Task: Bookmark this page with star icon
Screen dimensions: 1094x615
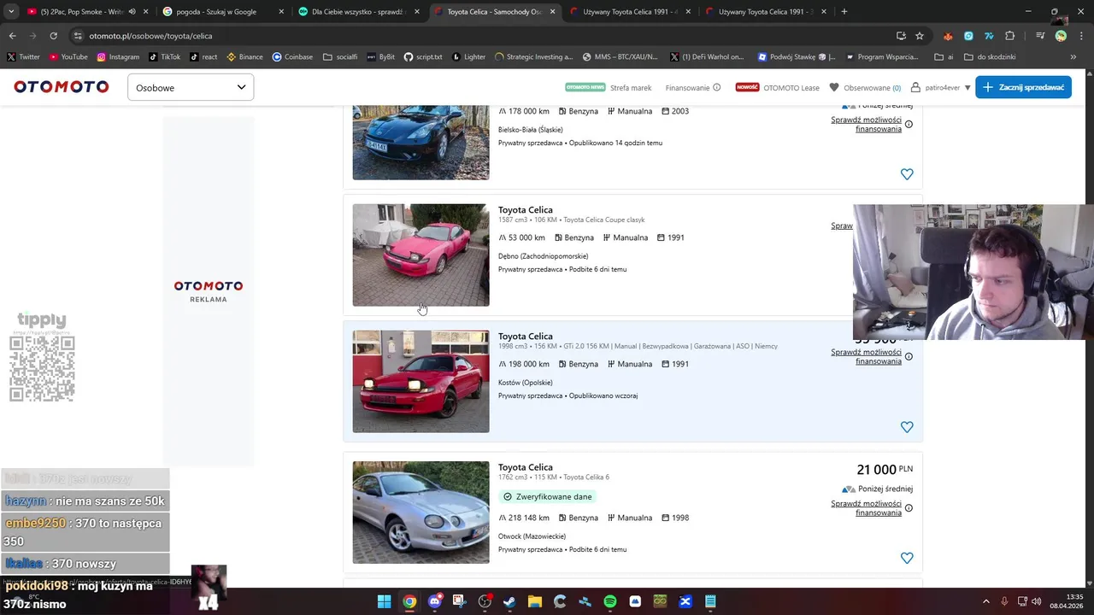Action: click(x=920, y=36)
